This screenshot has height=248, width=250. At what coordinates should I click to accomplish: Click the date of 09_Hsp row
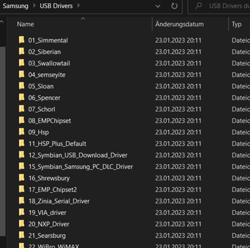[x=178, y=132]
